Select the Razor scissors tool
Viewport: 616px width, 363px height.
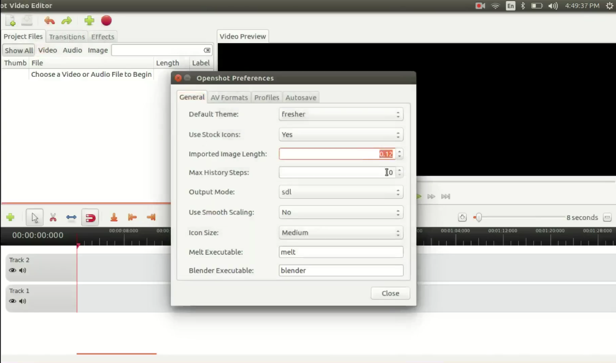click(x=53, y=217)
